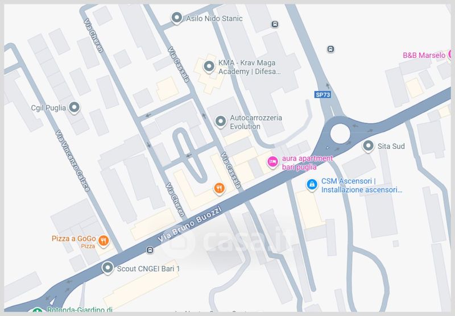Open the Rotonda-Giardino green park marker
Image resolution: width=455 pixels, height=316 pixels.
click(37, 311)
